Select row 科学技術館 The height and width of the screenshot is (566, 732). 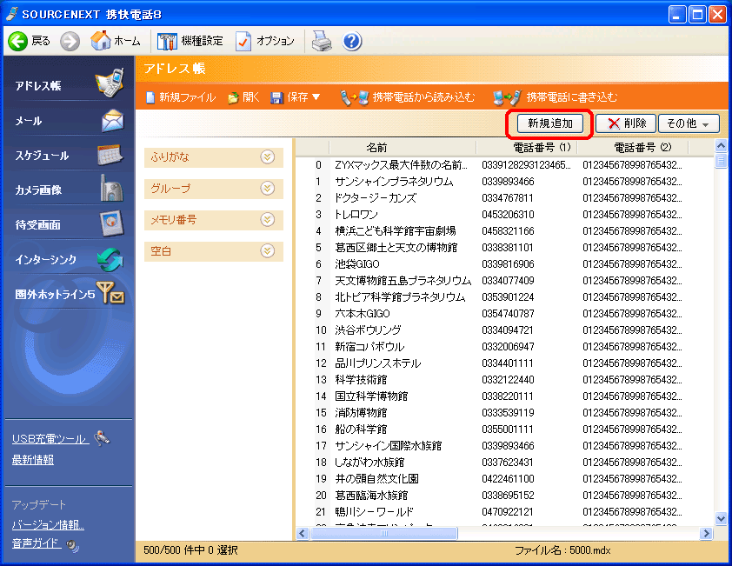tap(504, 380)
